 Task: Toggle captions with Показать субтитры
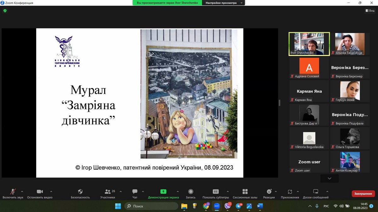(x=216, y=192)
